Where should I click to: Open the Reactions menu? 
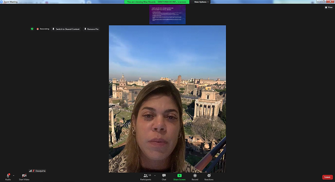[209, 175]
